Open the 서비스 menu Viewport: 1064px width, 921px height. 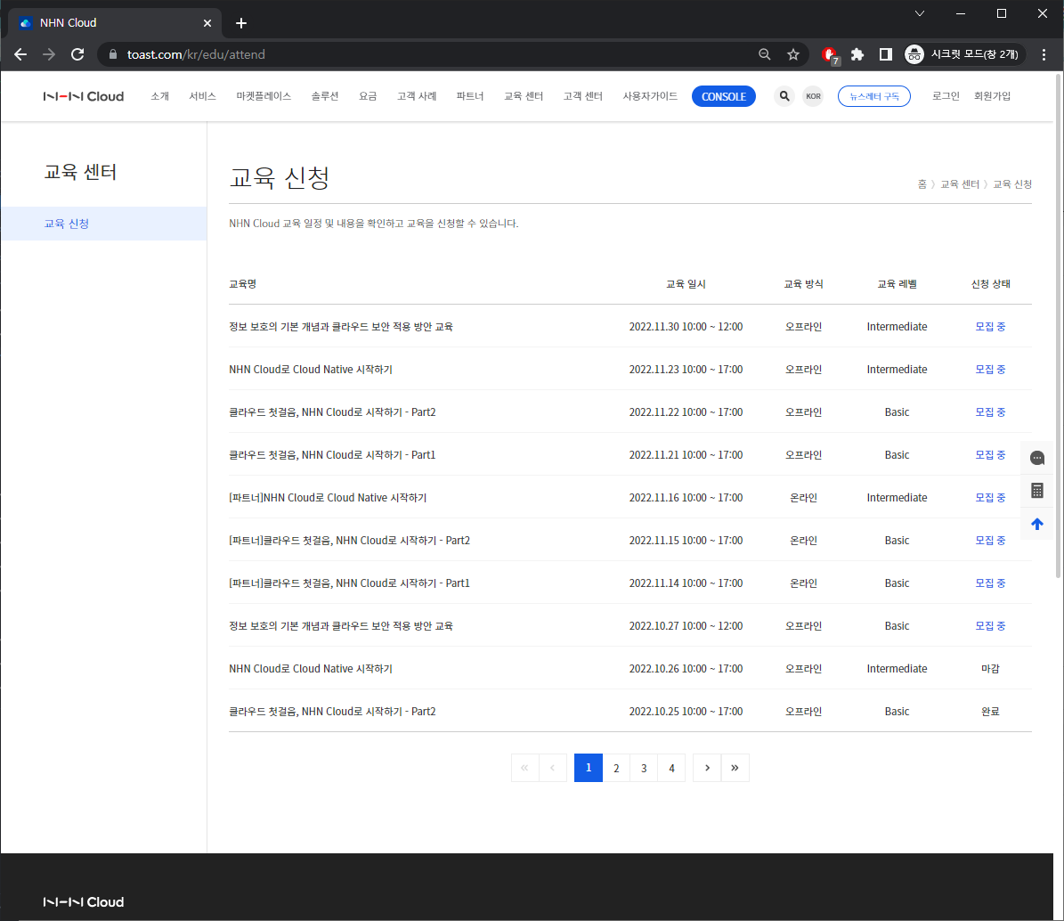[x=202, y=96]
